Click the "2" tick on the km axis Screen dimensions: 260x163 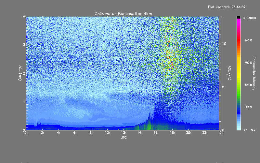pos(24,73)
